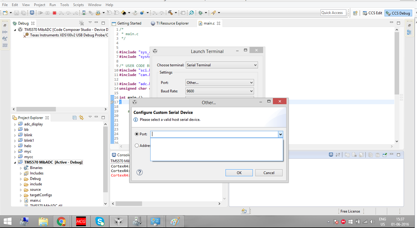417x228 pixels.
Task: Suspend execution with the pause icon
Action: click(47, 13)
